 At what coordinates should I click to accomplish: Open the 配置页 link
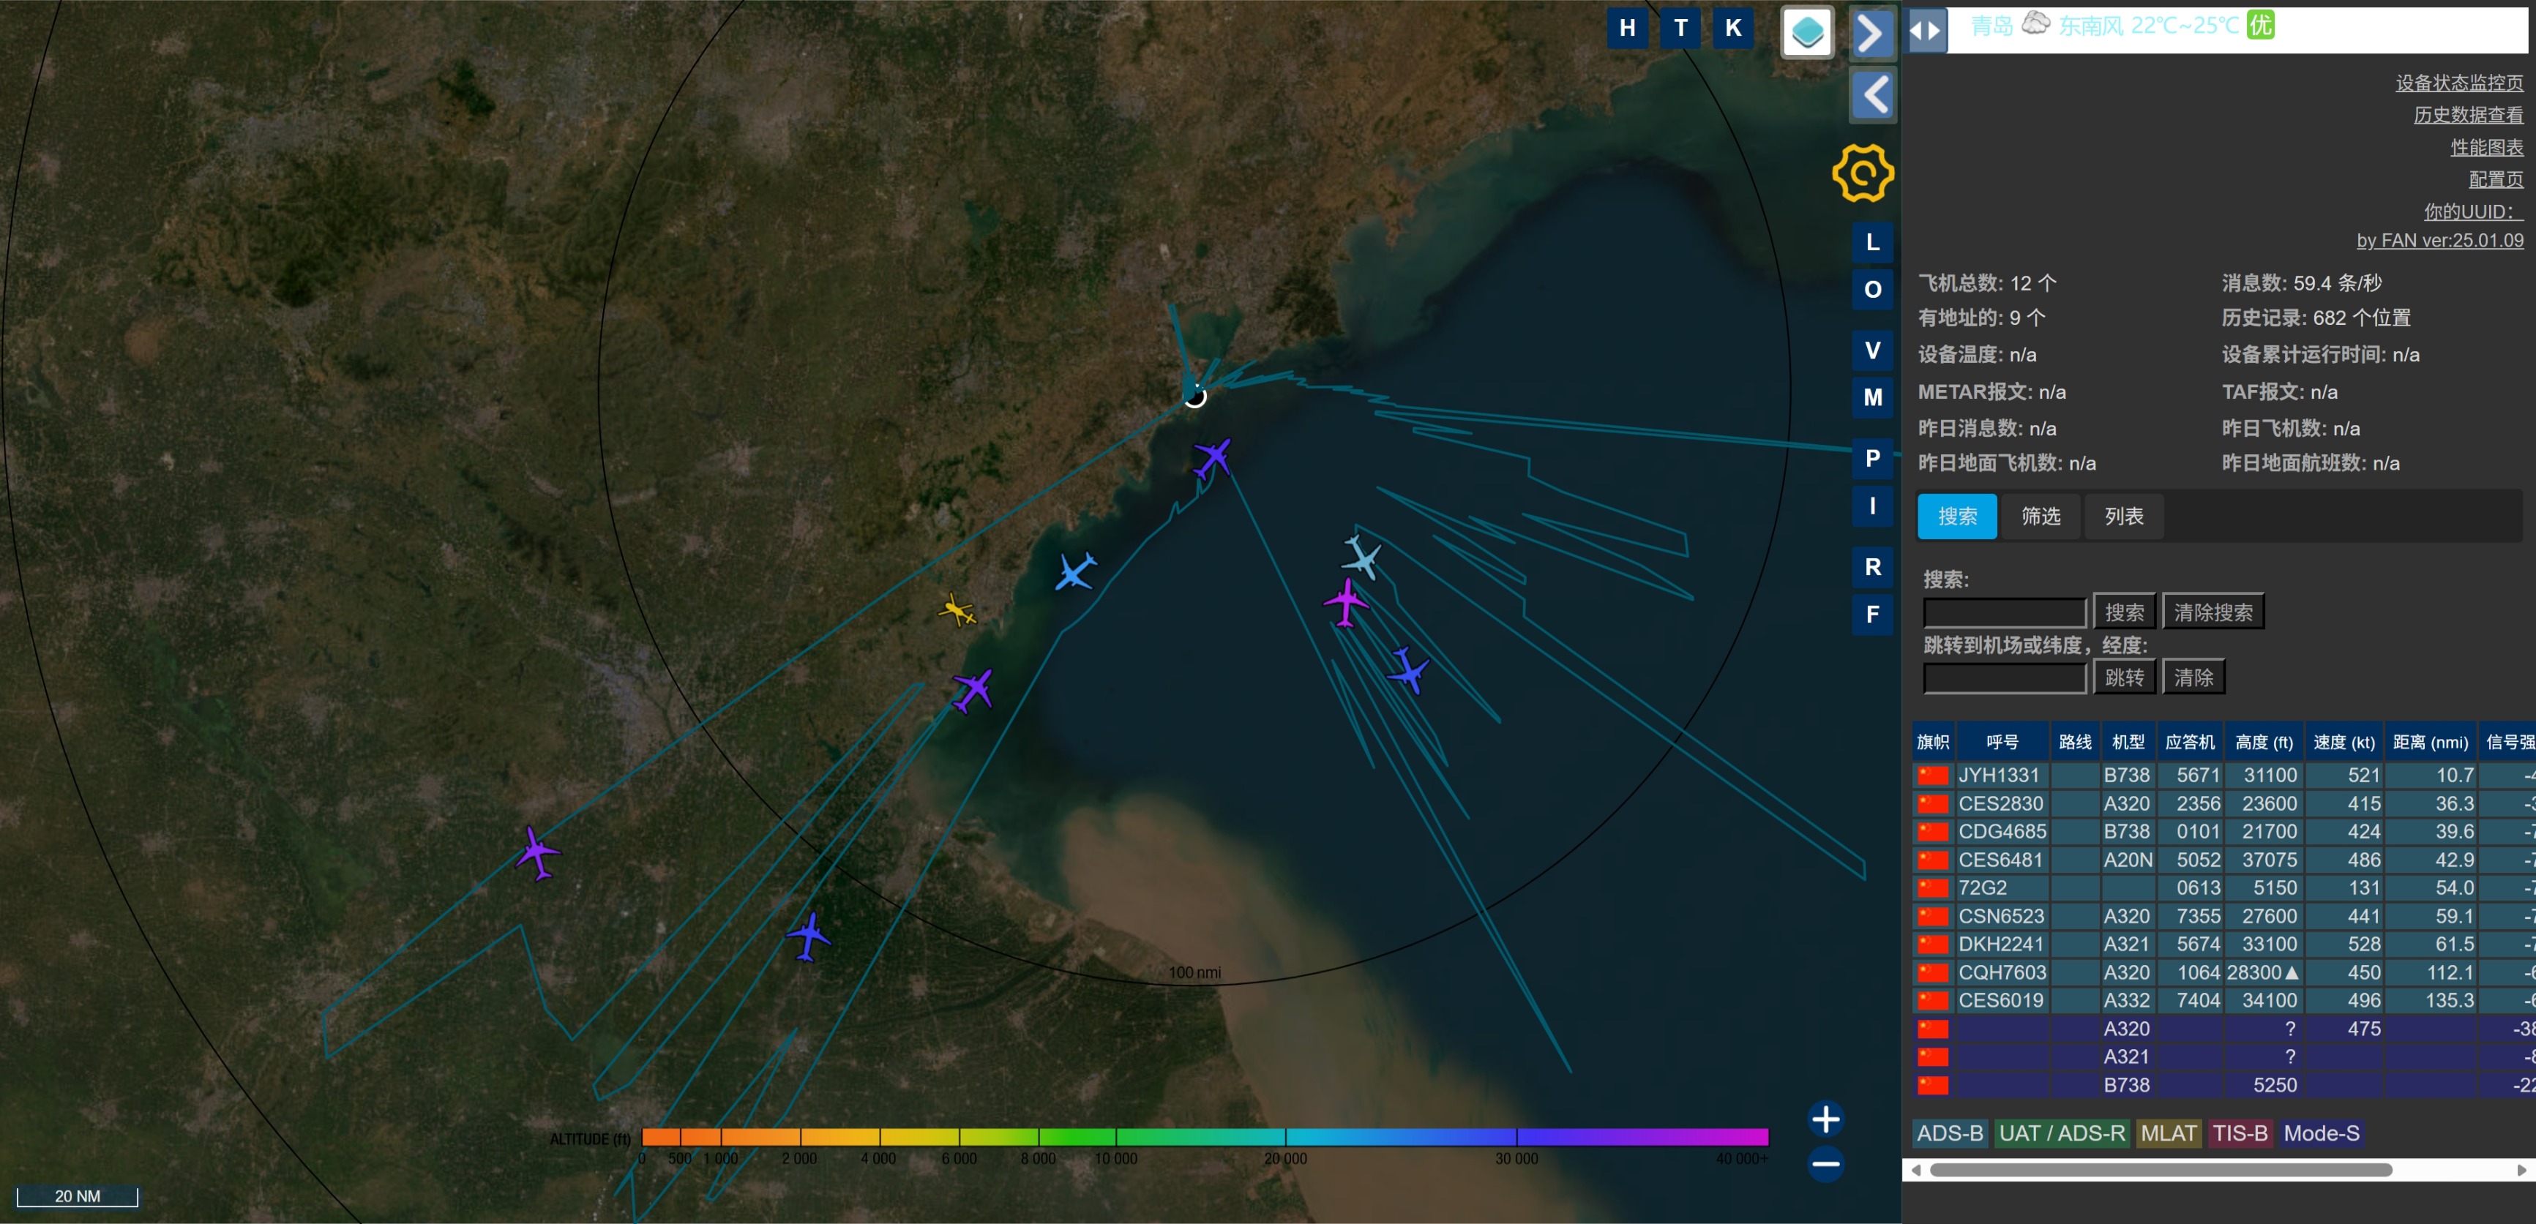[x=2495, y=179]
